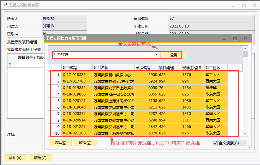Close the 工程立项信息变更取项目 dialog
Image resolution: width=260 pixels, height=165 pixels.
pos(245,38)
